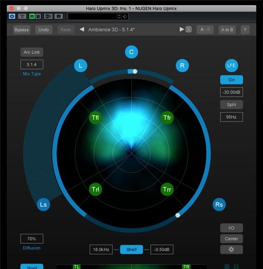The height and width of the screenshot is (269, 263).
Task: Click the center of the surround scope display
Action: pyautogui.click(x=131, y=153)
